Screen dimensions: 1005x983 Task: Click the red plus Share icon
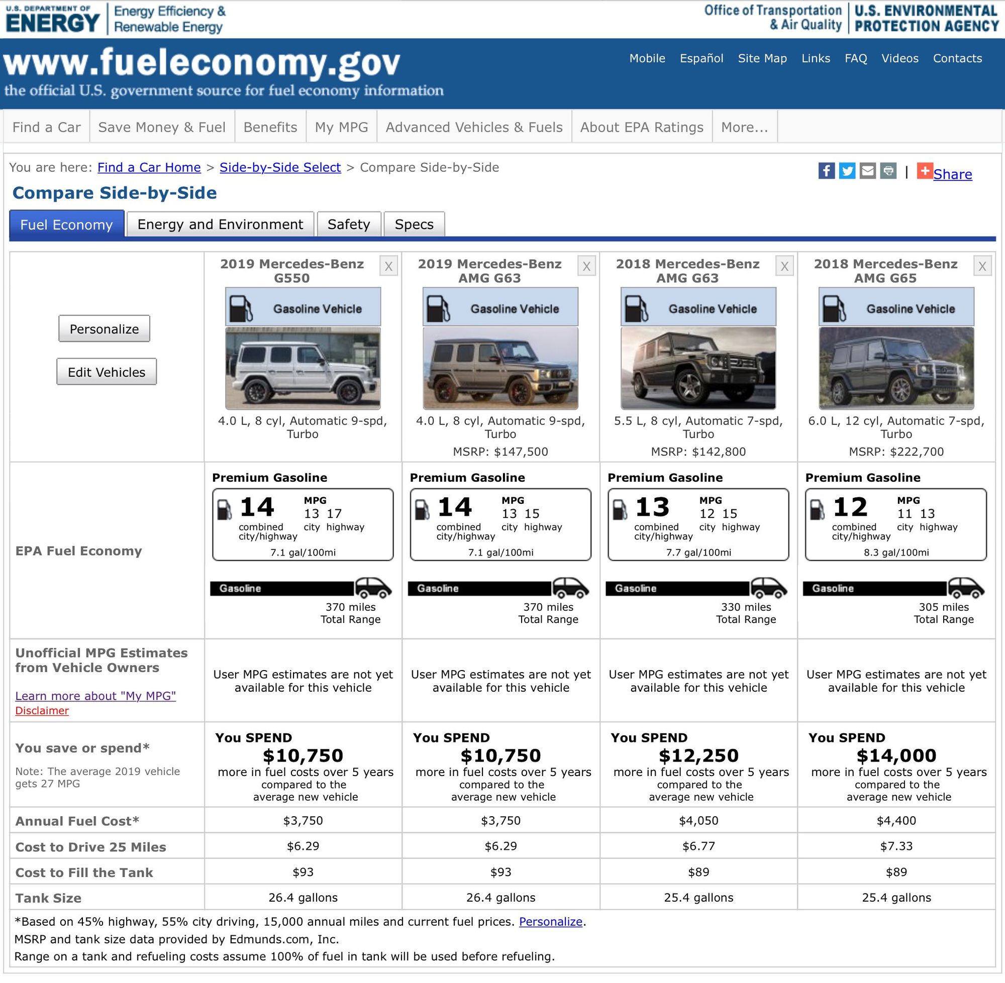pyautogui.click(x=925, y=171)
